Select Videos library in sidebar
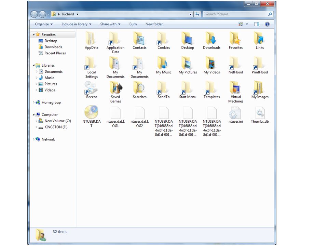Screen dimensions: 328x246 click(x=50, y=90)
